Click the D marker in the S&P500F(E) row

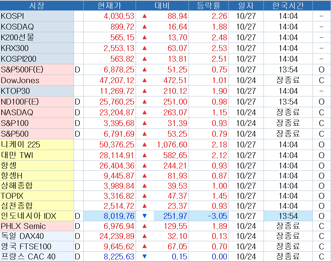[78, 69]
